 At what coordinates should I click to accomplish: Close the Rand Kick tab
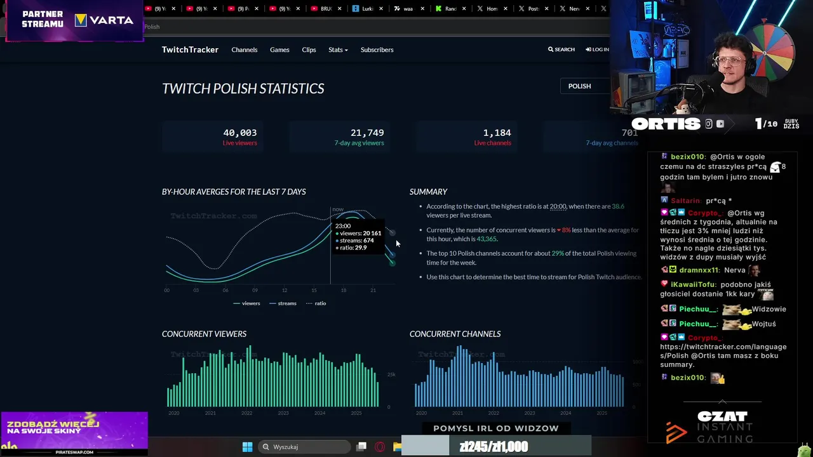coord(464,9)
